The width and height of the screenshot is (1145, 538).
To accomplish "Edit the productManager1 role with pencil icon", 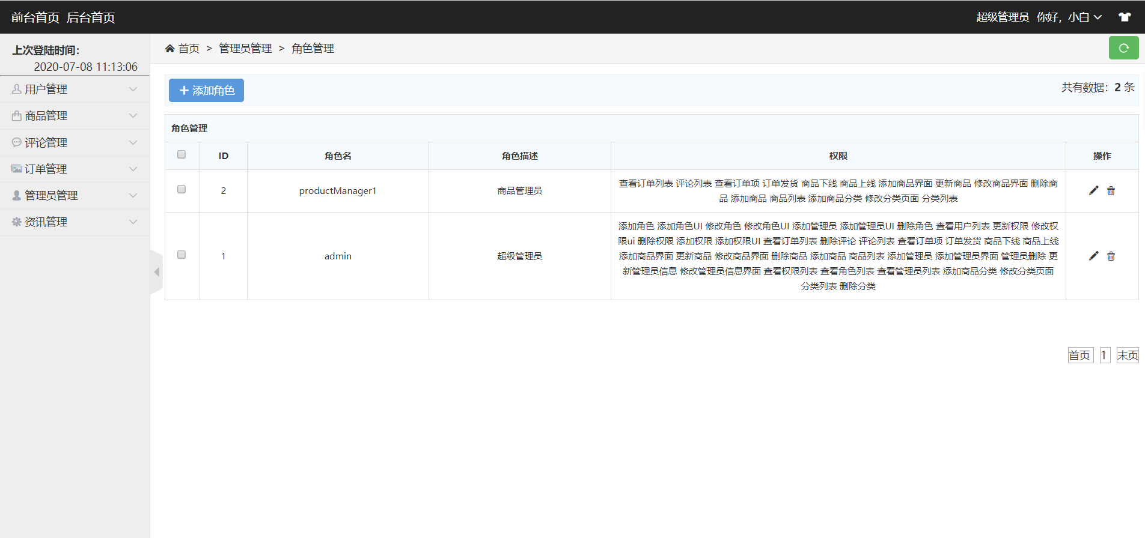I will [x=1093, y=190].
